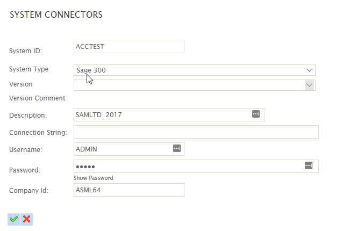Toggle Show Password
Screen dimensions: 342x231
(x=94, y=178)
